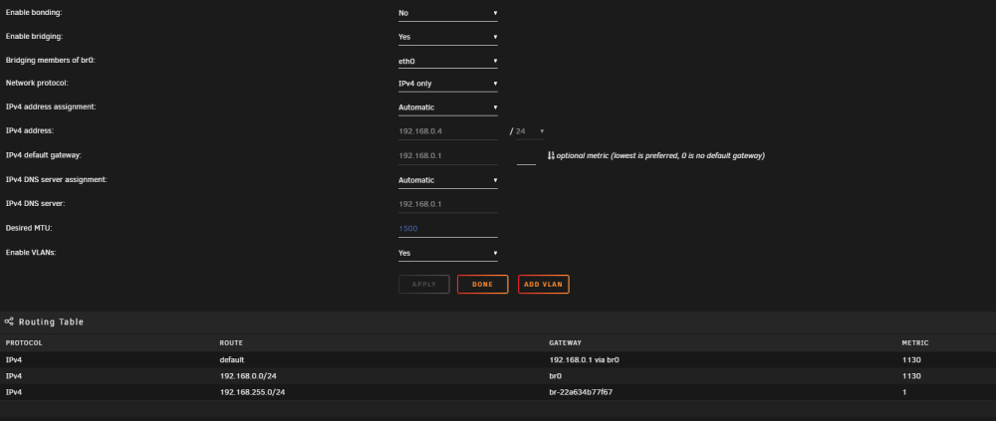The height and width of the screenshot is (421, 996).
Task: Click the Enable VLANs label
Action: coord(31,253)
